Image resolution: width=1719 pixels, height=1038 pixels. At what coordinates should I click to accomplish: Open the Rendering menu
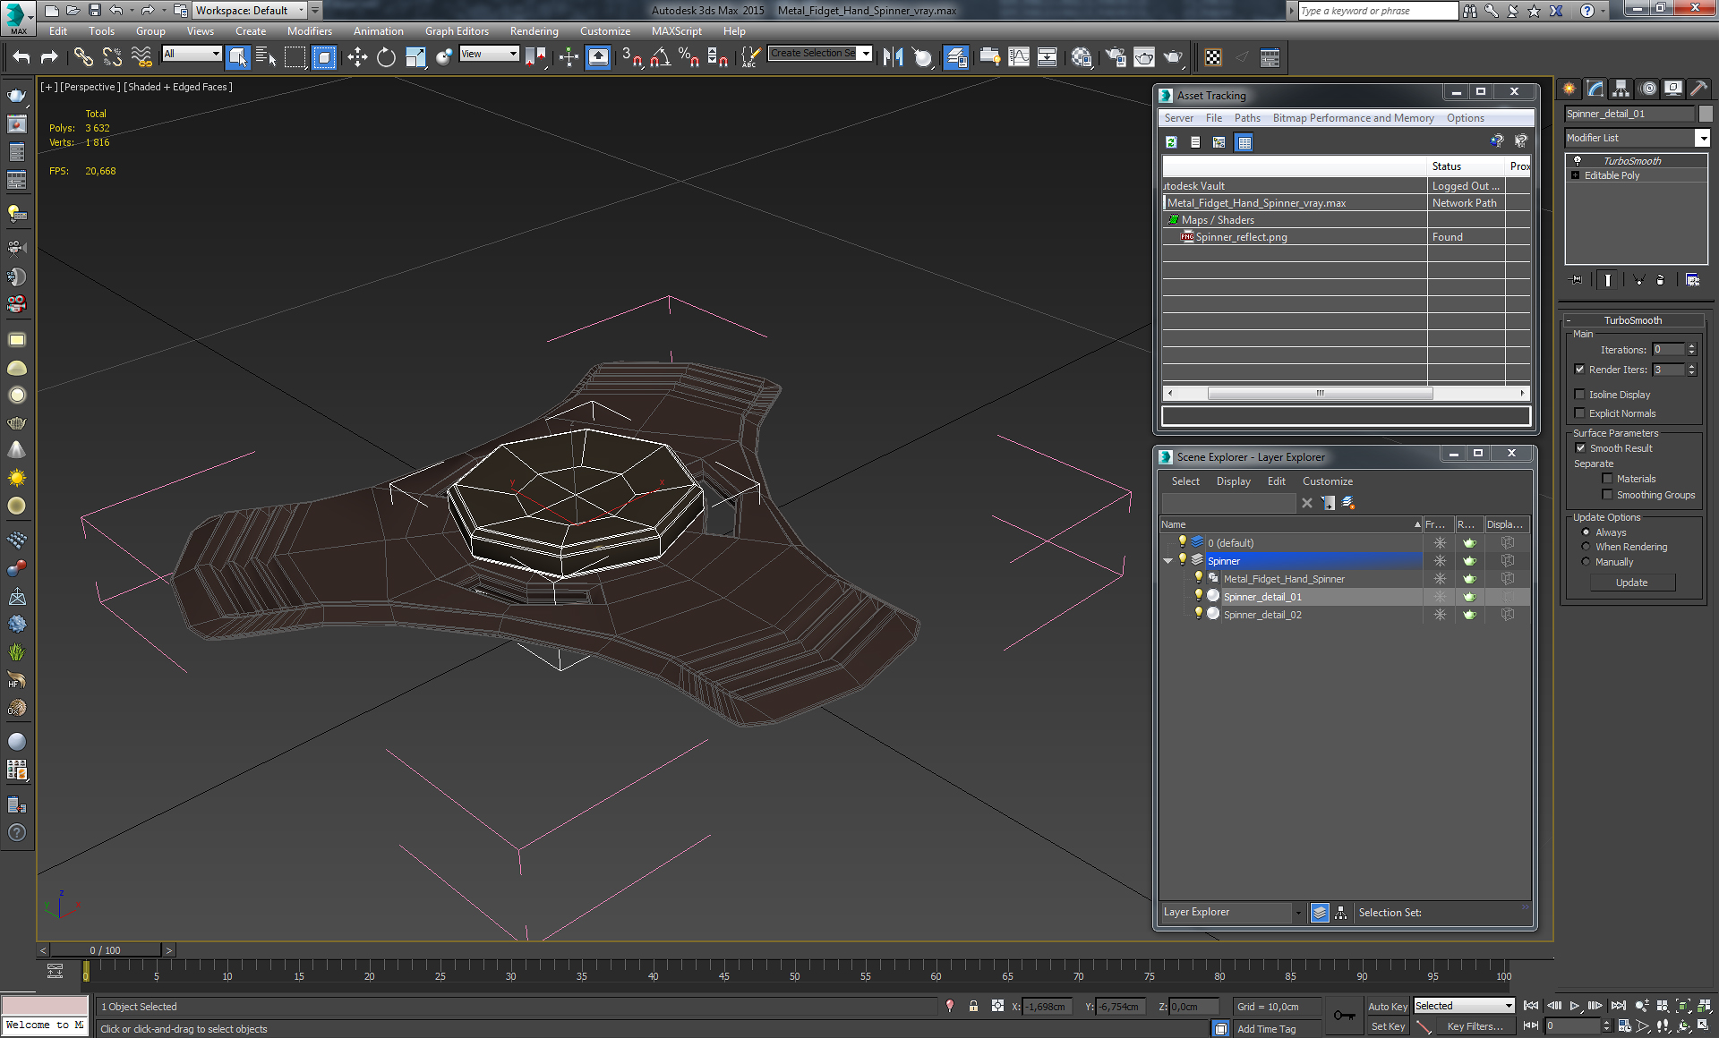pyautogui.click(x=535, y=31)
